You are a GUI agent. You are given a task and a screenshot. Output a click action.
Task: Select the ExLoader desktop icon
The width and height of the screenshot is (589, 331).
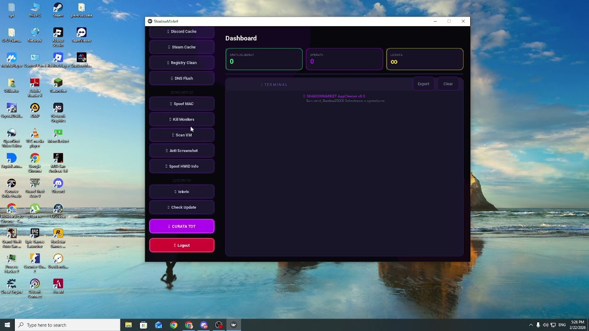[58, 211]
